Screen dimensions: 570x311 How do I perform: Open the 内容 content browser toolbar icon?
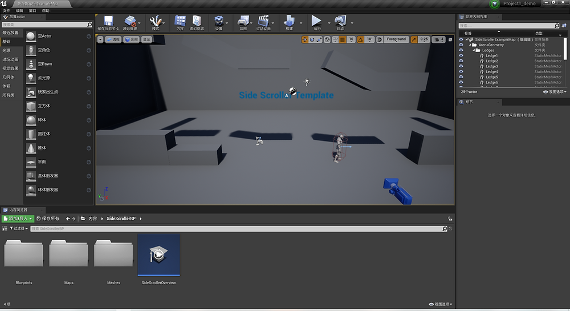point(180,21)
